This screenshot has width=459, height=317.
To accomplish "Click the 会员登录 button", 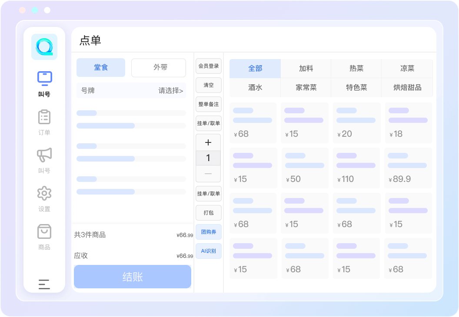I will 209,66.
